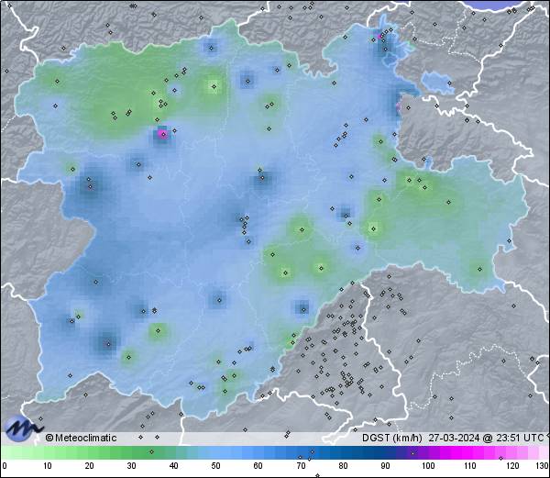Image resolution: width=550 pixels, height=478 pixels.
Task: Click the 23:51 UTC time text
Action: point(520,438)
